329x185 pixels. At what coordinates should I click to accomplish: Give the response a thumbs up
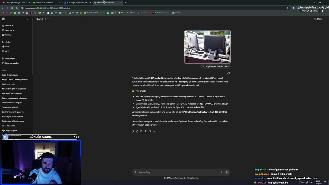137,131
